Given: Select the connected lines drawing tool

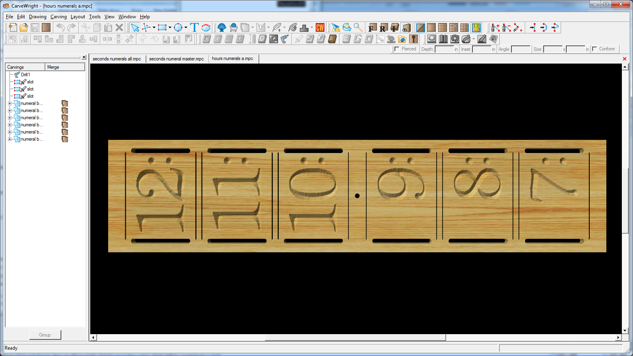Looking at the screenshot, I should (x=146, y=27).
